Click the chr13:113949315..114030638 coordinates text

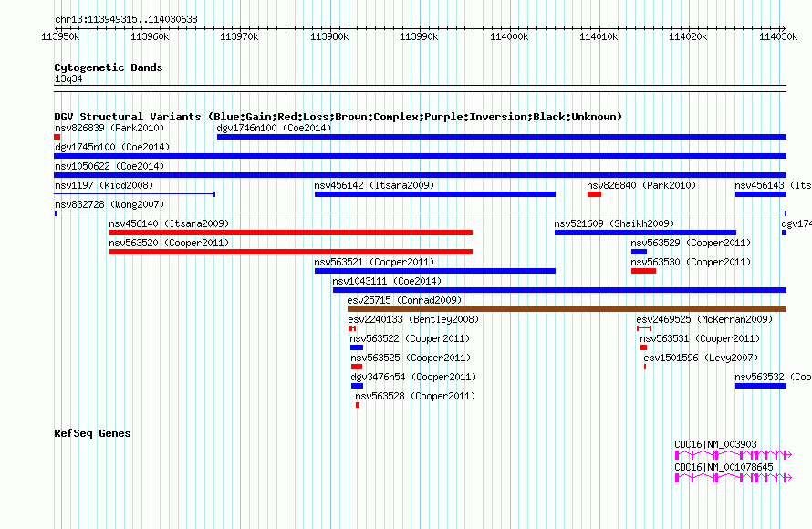(x=126, y=20)
